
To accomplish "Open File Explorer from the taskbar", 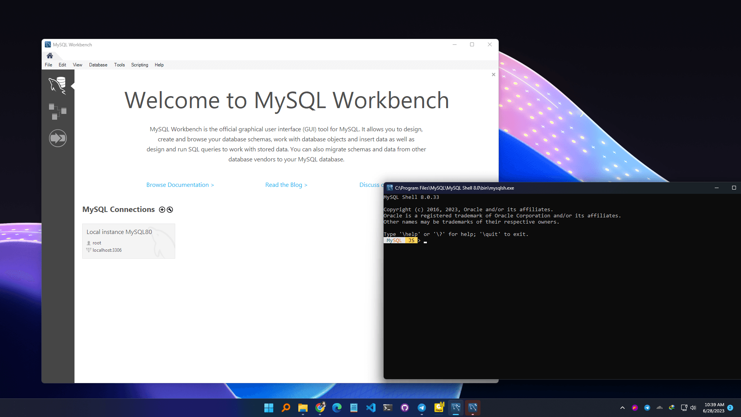I will (x=303, y=408).
